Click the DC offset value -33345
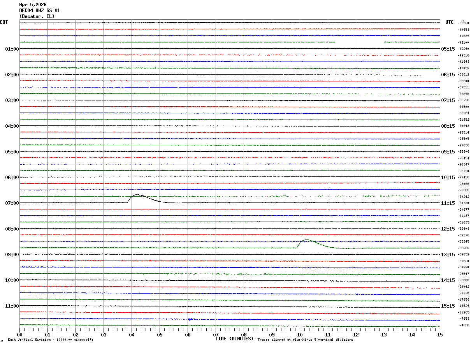This screenshot has width=471, height=345. pyautogui.click(x=464, y=241)
